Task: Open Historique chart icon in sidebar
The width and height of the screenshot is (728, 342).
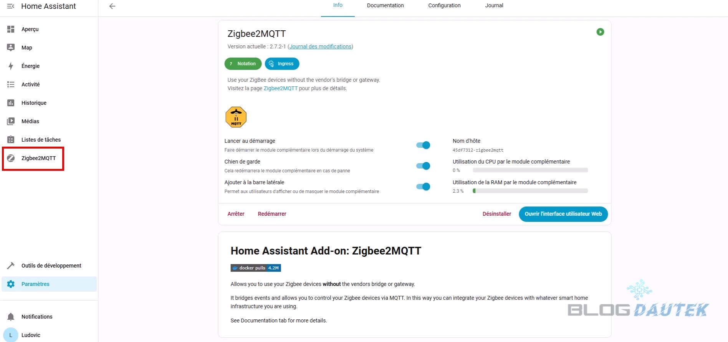Action: click(x=11, y=103)
